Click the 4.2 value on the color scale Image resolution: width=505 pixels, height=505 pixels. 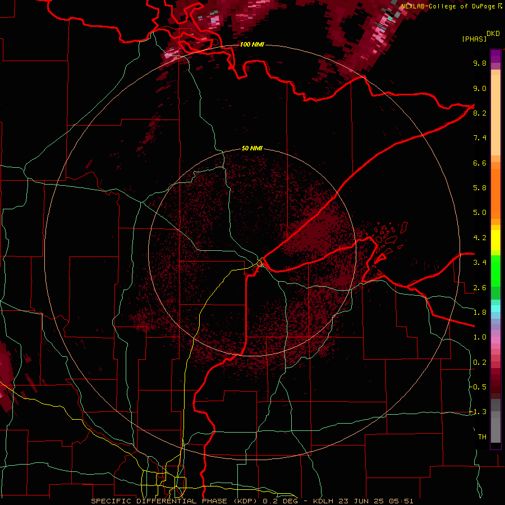pyautogui.click(x=480, y=238)
